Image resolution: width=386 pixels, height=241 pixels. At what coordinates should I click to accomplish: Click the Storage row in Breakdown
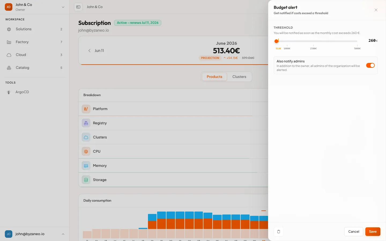[173, 180]
